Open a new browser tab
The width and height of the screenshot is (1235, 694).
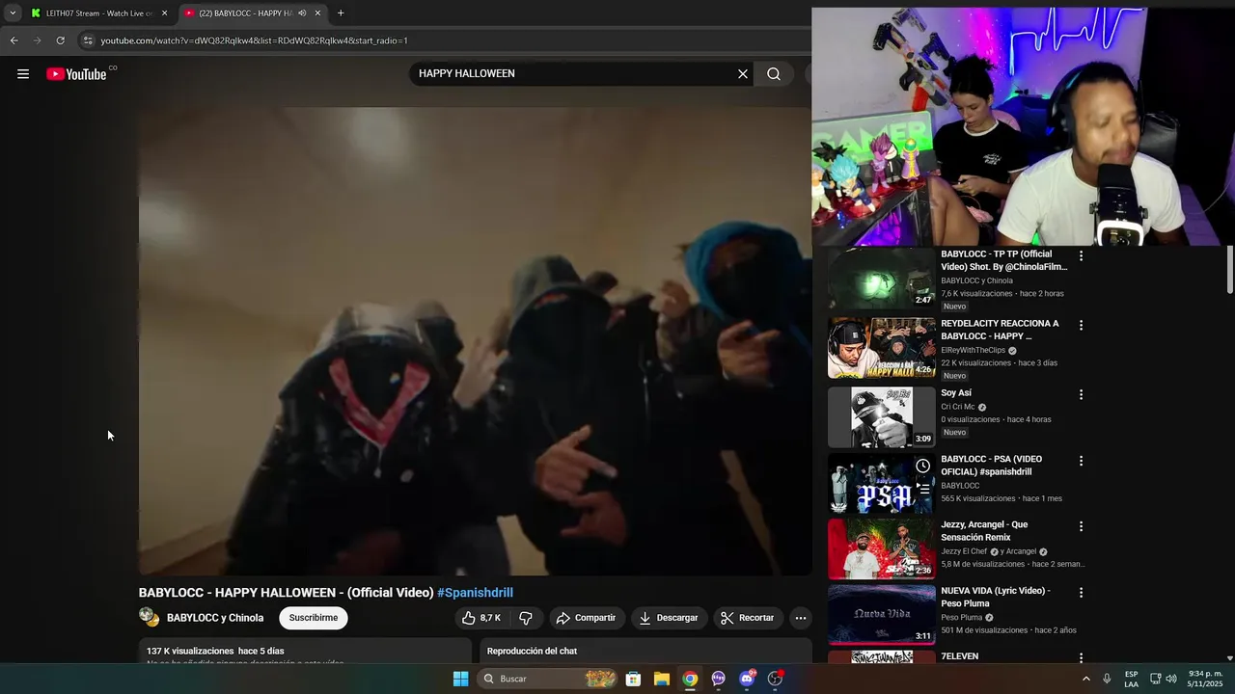341,13
